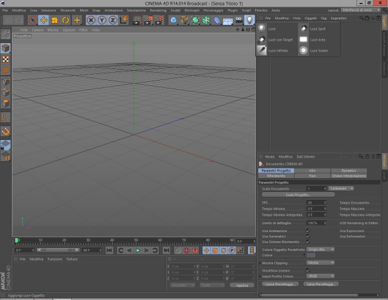
Task: Open the Sculpt menu
Action: tap(175, 10)
